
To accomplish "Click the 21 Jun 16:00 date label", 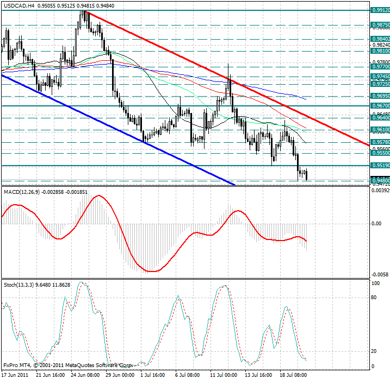I will [51, 375].
